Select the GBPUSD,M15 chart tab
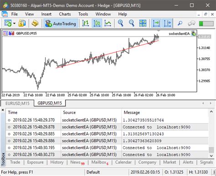 point(50,103)
